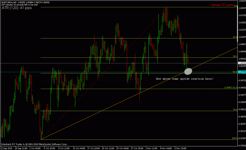Click the 1.01782 price axis label
This screenshot has height=150, width=246.
tap(242, 15)
